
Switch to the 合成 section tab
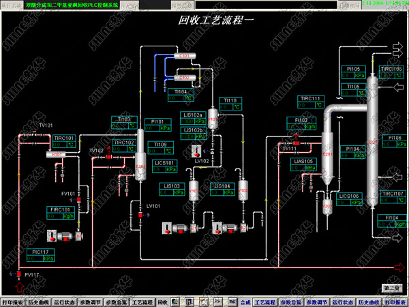click(x=246, y=301)
